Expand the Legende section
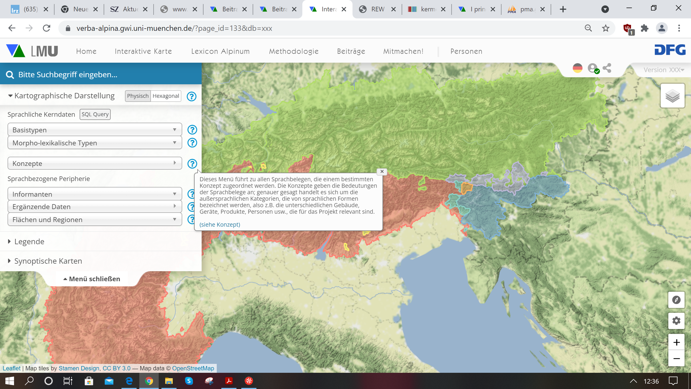Viewport: 691px width, 389px height. [x=29, y=241]
